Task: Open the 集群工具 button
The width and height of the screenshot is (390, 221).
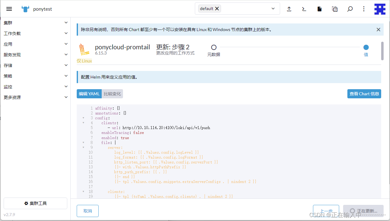Action: [35, 203]
